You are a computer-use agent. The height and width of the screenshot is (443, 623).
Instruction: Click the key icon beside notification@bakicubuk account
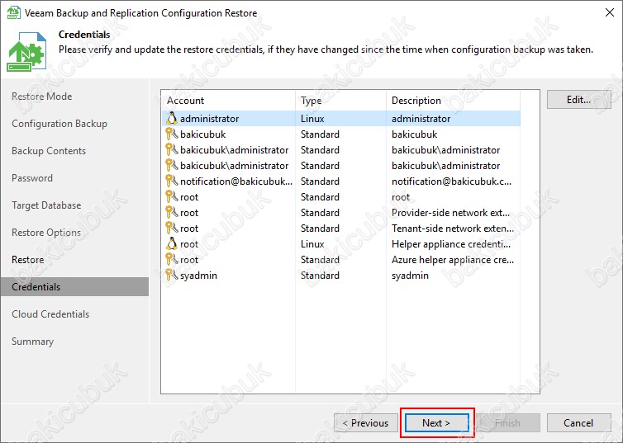pos(172,181)
